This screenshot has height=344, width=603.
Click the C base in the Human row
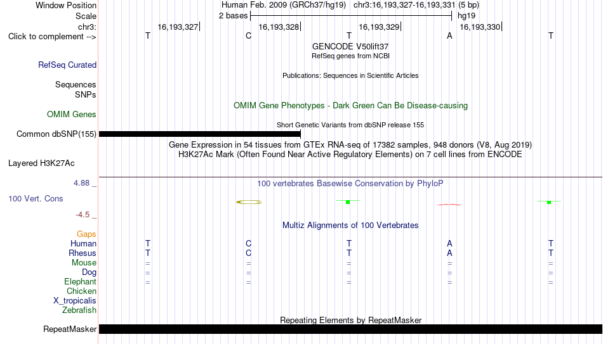coord(248,243)
